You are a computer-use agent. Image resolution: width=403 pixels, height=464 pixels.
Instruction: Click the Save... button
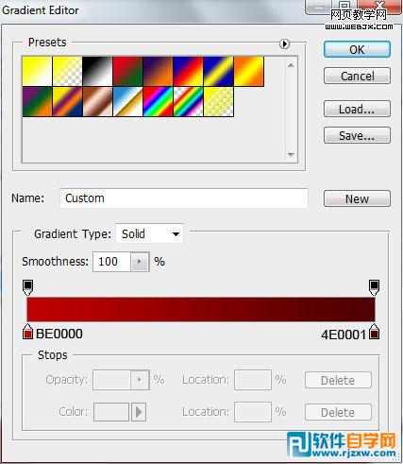(x=357, y=135)
